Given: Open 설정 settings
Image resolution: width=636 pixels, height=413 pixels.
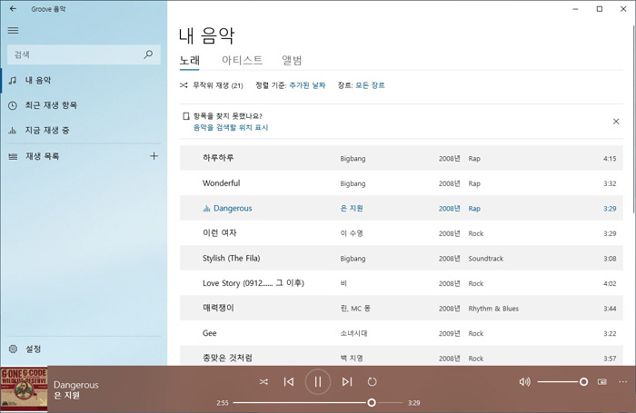Looking at the screenshot, I should pyautogui.click(x=84, y=349).
